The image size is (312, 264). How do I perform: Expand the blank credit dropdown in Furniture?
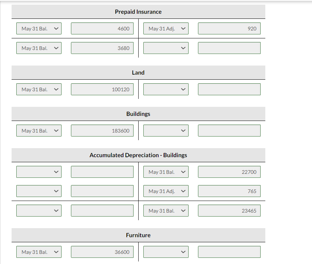coord(166,252)
